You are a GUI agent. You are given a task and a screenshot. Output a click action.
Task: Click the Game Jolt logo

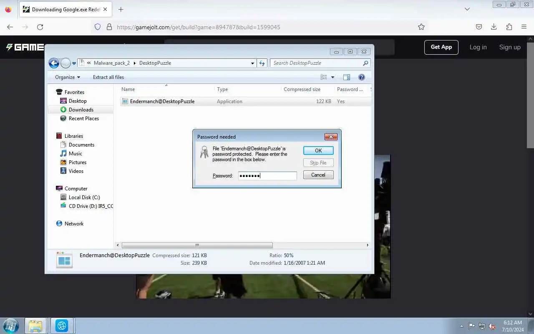point(25,47)
